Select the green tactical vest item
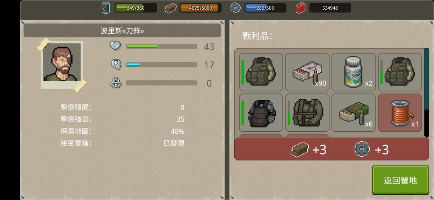Viewport: 434px width, 200px height. [307, 112]
